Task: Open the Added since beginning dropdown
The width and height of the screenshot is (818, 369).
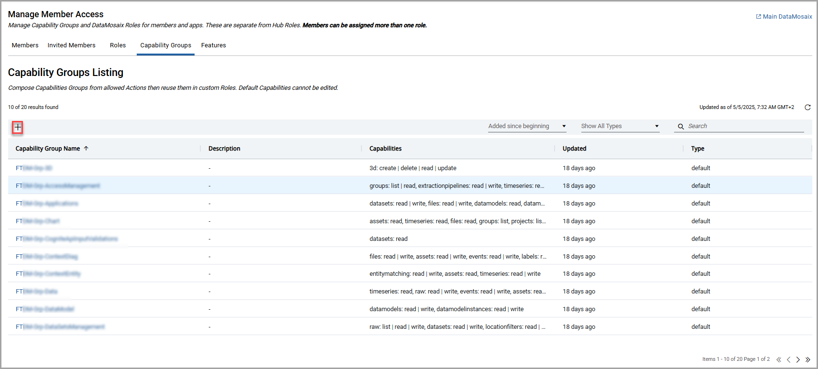Action: coord(526,126)
